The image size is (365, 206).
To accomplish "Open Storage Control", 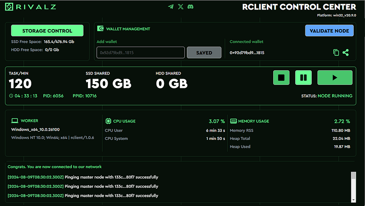I will tap(47, 31).
